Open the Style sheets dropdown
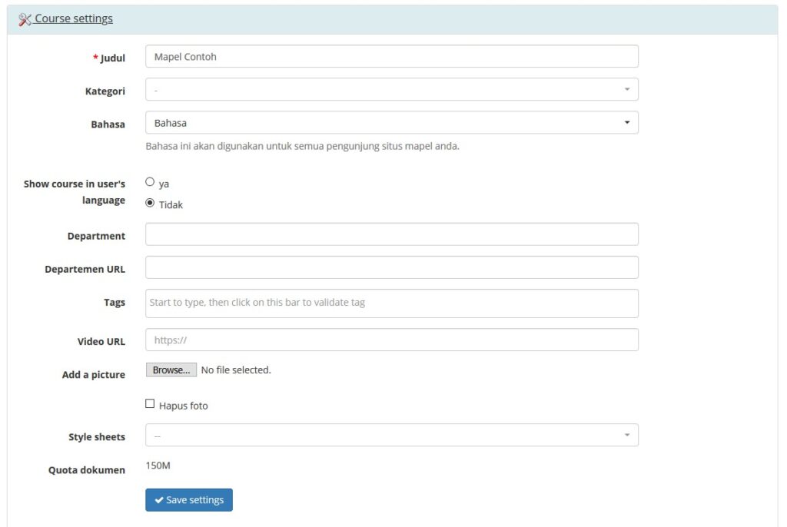This screenshot has width=787, height=527. (391, 436)
